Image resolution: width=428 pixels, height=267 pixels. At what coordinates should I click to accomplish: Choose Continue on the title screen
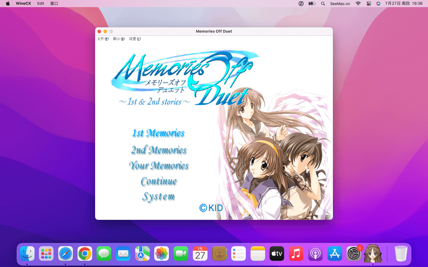[x=159, y=181]
